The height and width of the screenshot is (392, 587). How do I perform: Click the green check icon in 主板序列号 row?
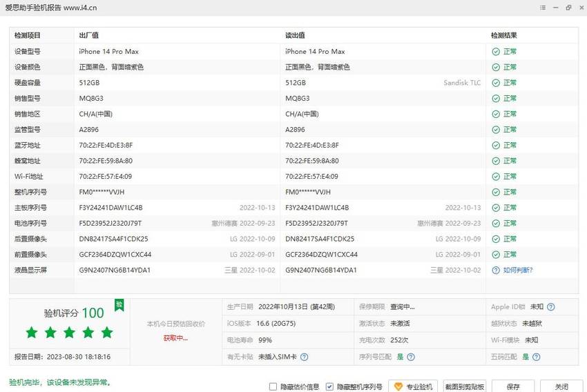pos(496,208)
